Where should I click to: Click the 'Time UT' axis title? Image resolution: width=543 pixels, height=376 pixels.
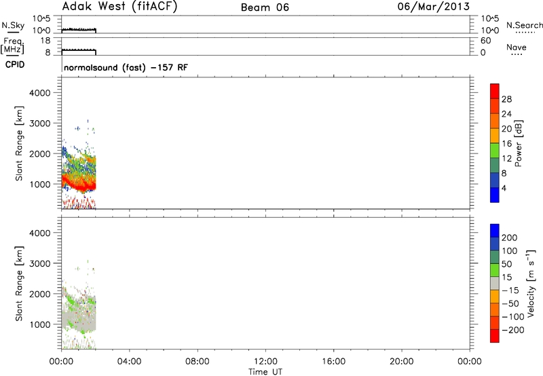(265, 372)
